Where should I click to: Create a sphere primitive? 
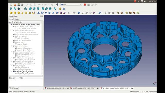[x=19, y=13]
